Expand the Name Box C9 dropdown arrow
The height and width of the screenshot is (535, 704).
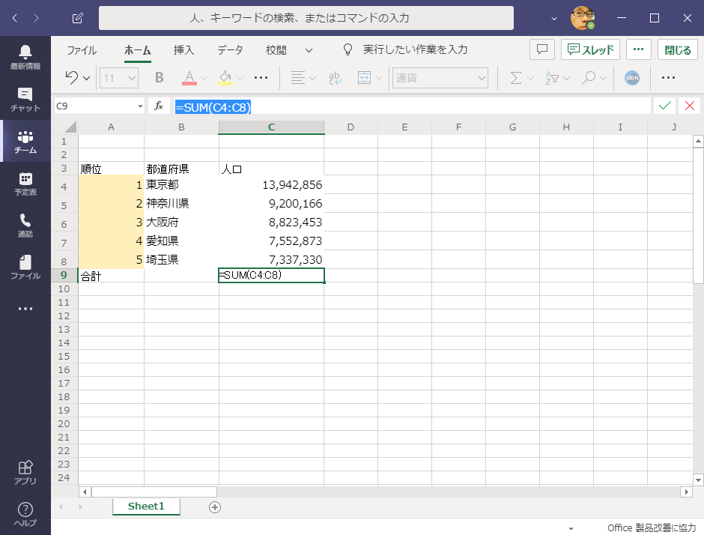(139, 106)
